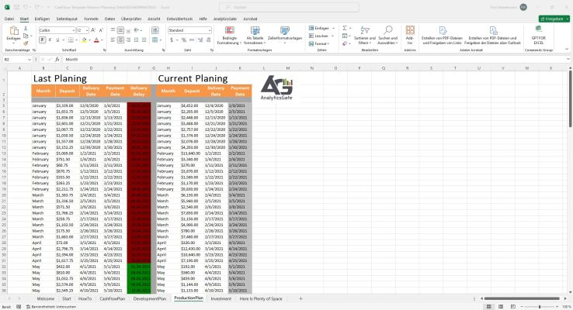The image size is (573, 310).
Task: Toggle bold formatting
Action: coord(41,38)
